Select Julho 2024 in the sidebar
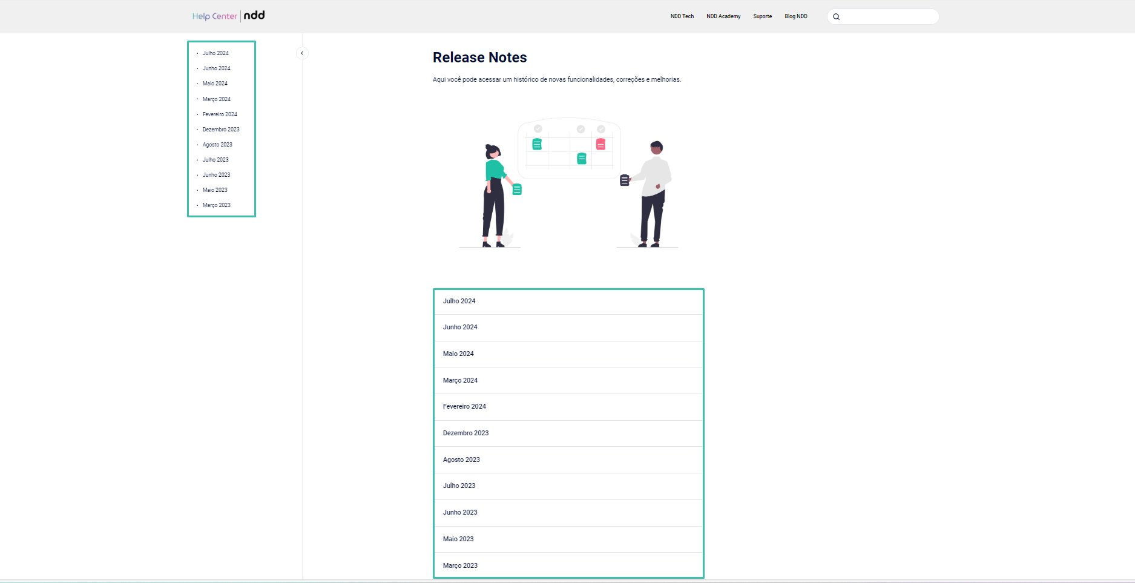 (x=215, y=53)
